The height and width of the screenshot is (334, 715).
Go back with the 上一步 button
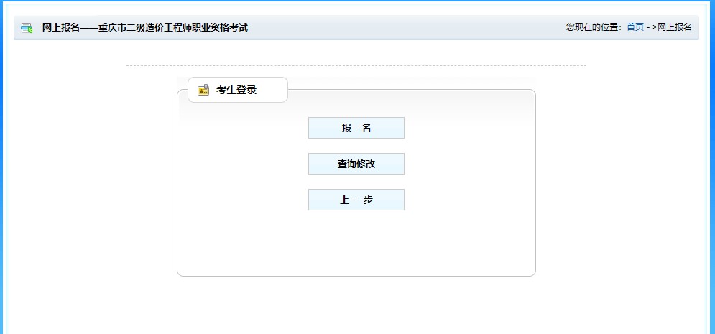click(x=356, y=200)
